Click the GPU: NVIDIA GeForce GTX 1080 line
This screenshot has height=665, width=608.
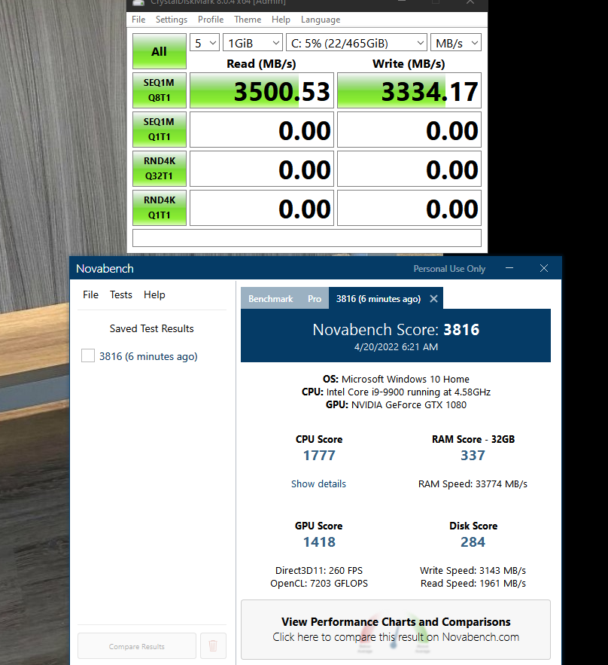point(396,404)
